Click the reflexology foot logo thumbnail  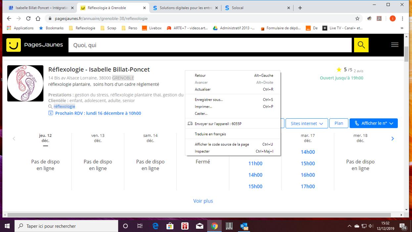point(25,83)
